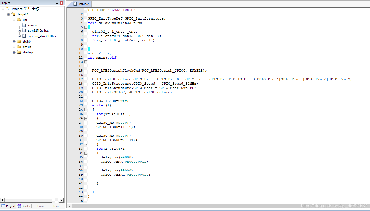Click GPIOC->BSRR=(1<<i); line
Image resolution: width=370 pixels, height=211 pixels.
[x=117, y=140]
